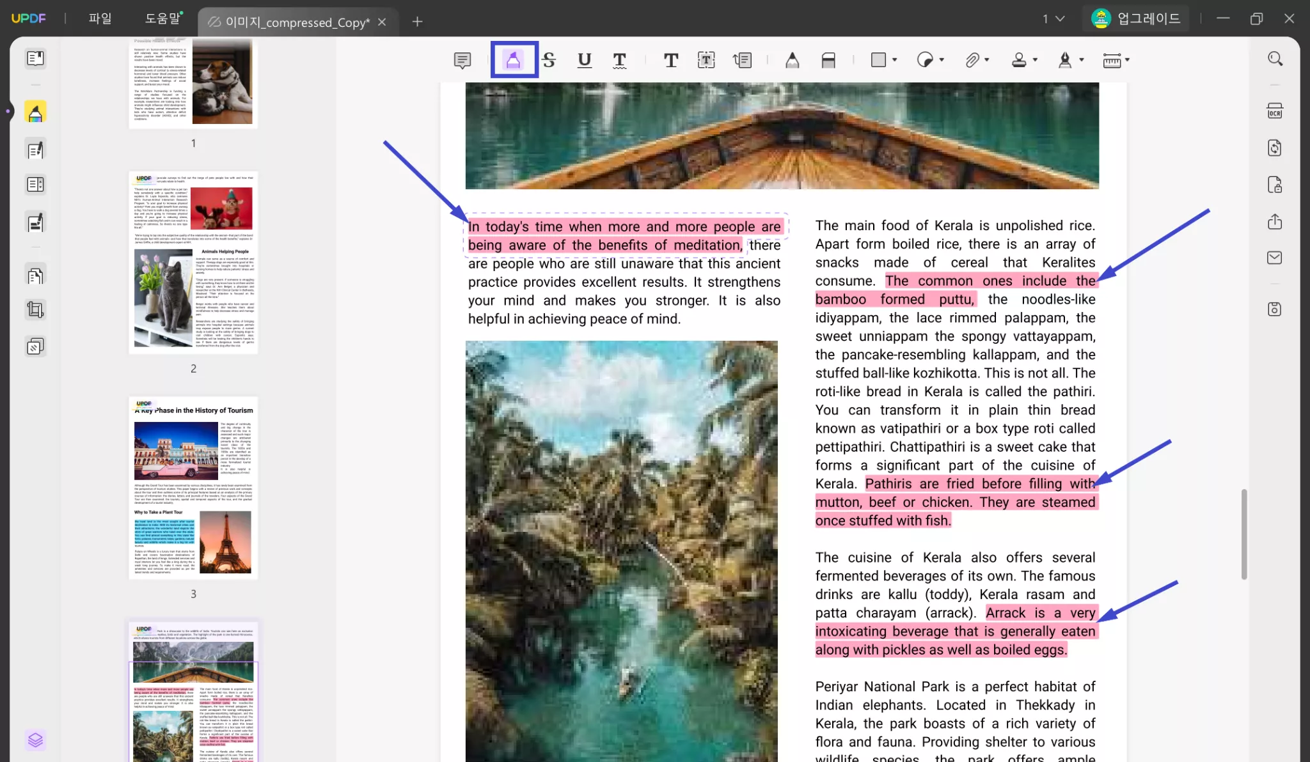Screen dimensions: 1310x762
Task: Click highlight 'The common ones include the'
Action: tap(991, 281)
